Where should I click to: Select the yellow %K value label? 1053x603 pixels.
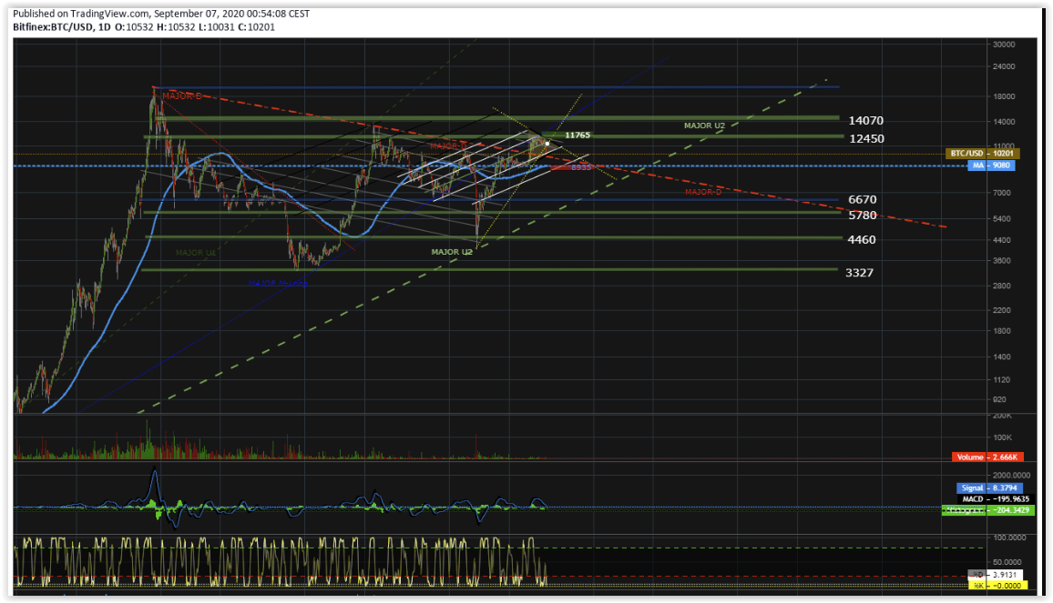pyautogui.click(x=997, y=586)
